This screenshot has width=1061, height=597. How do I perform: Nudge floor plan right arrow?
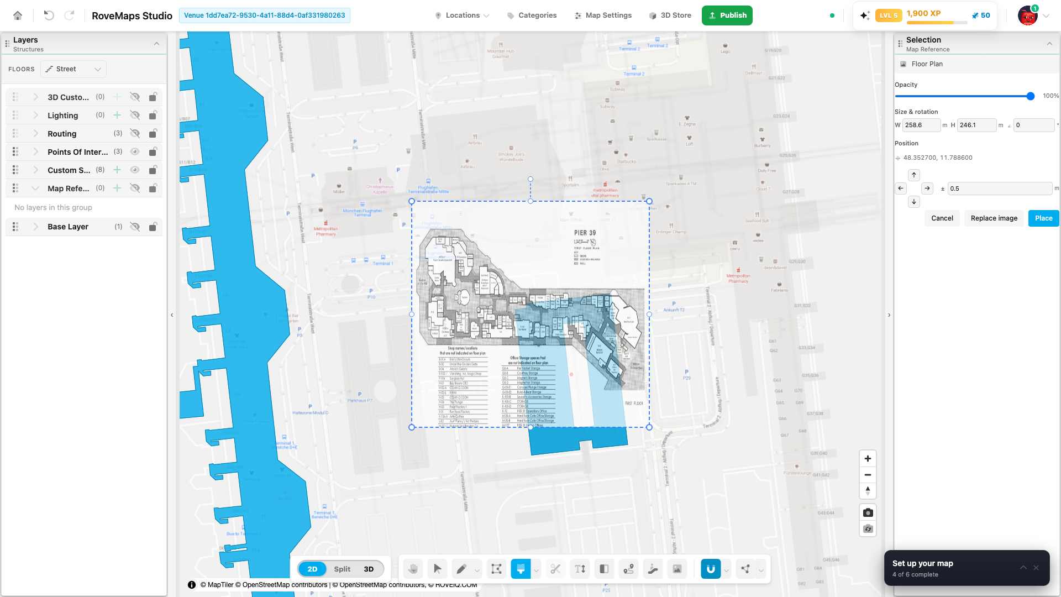coord(927,188)
